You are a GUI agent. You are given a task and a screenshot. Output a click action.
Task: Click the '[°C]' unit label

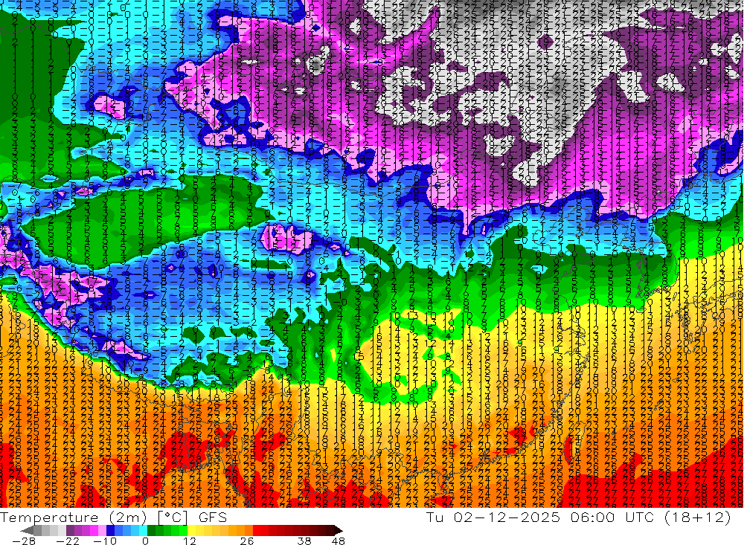[173, 517]
